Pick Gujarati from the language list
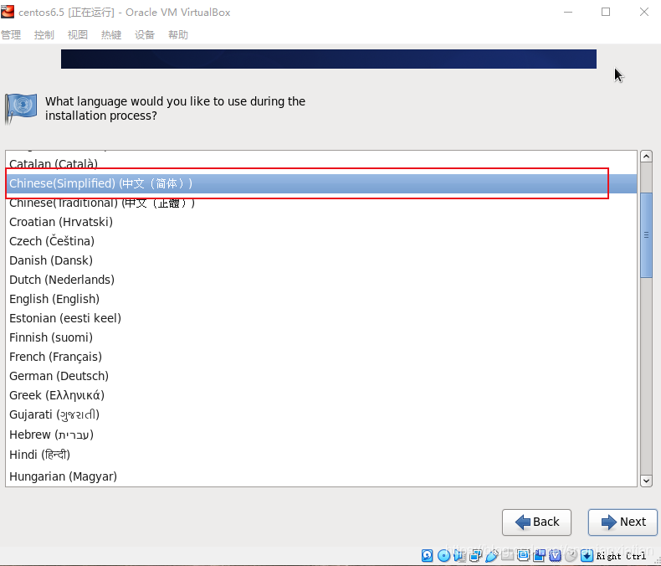Screen dimensions: 661x566 [x=321, y=414]
